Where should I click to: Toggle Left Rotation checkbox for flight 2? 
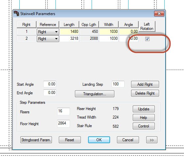click(147, 39)
